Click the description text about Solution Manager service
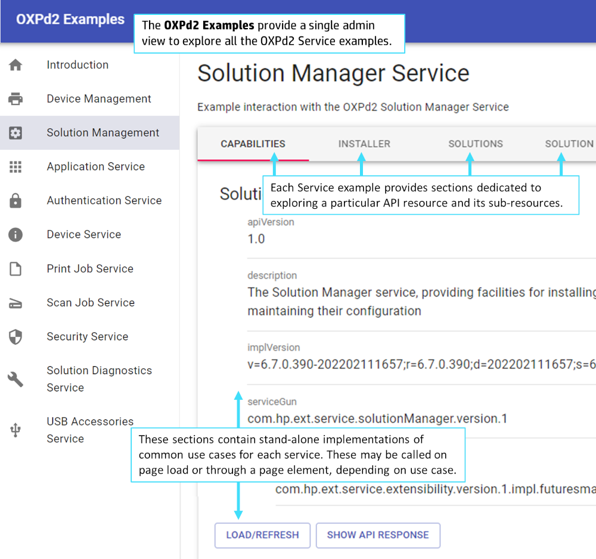The image size is (596, 559). 421,302
